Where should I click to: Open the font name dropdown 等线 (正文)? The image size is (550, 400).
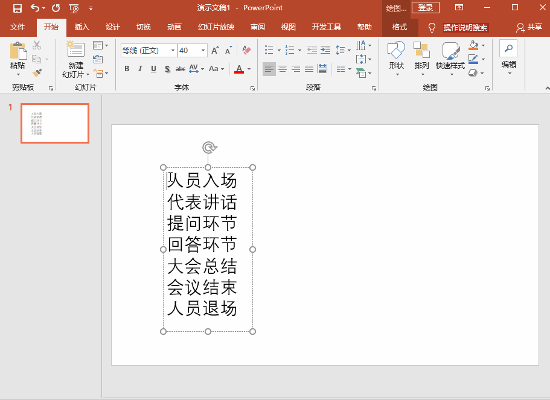[x=173, y=51]
